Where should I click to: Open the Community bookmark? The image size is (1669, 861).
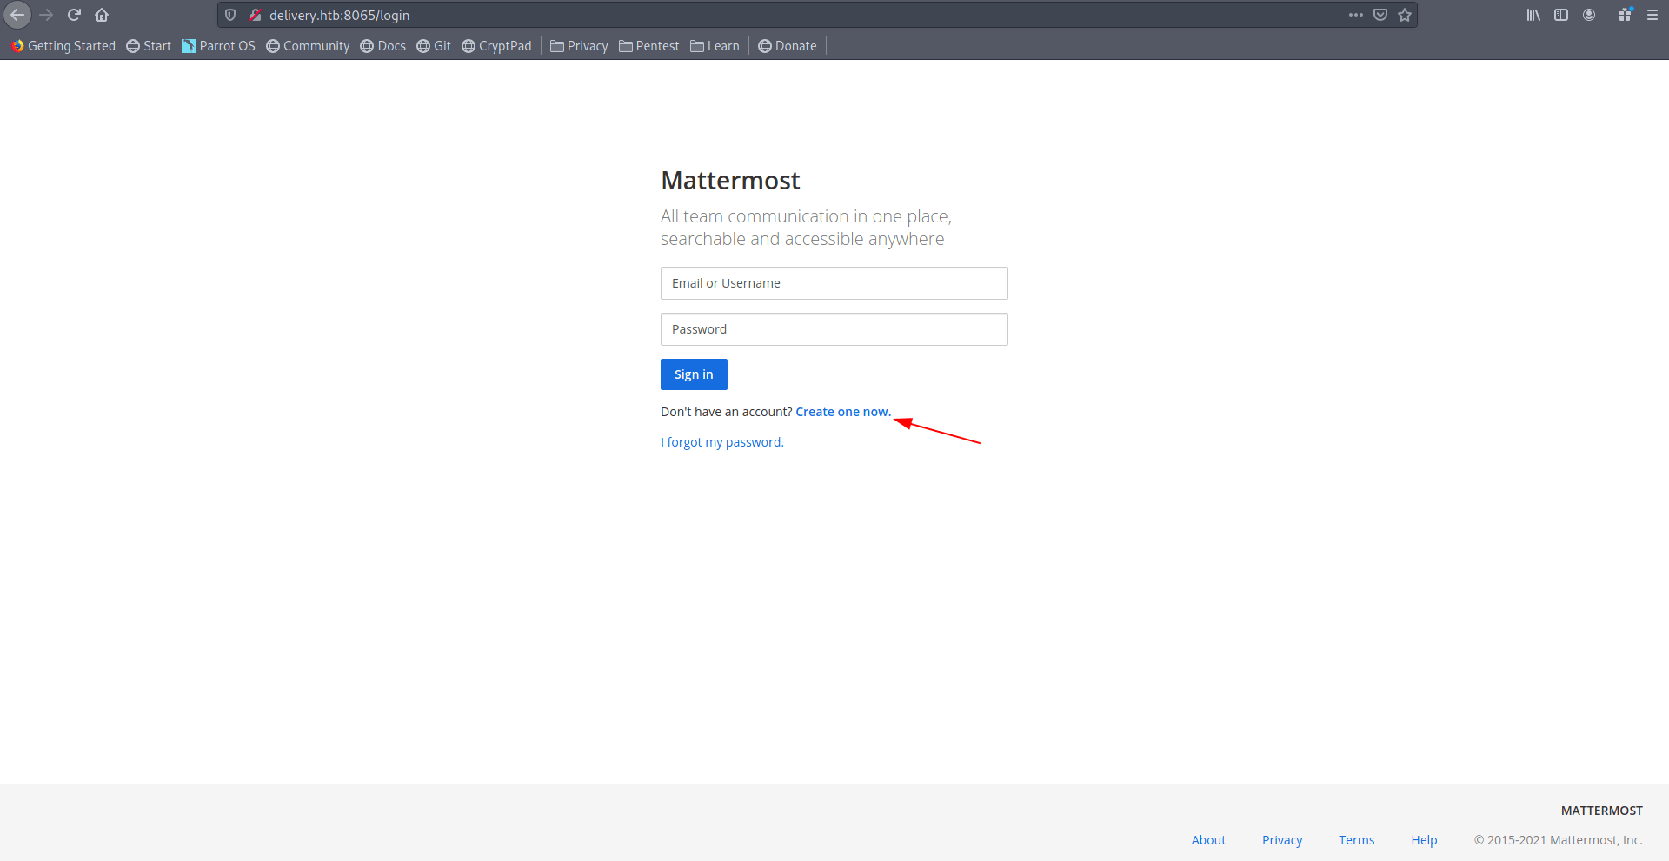308,46
